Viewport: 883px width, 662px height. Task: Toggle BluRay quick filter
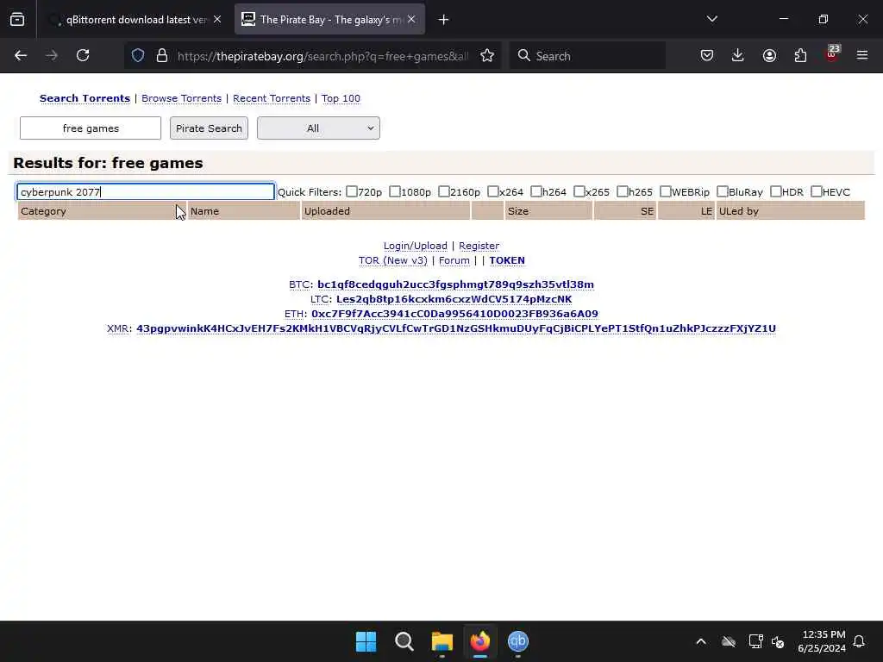[722, 191]
